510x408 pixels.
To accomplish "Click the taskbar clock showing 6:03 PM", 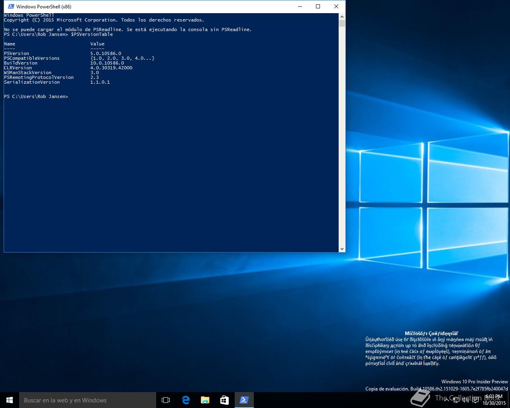I will (x=494, y=400).
